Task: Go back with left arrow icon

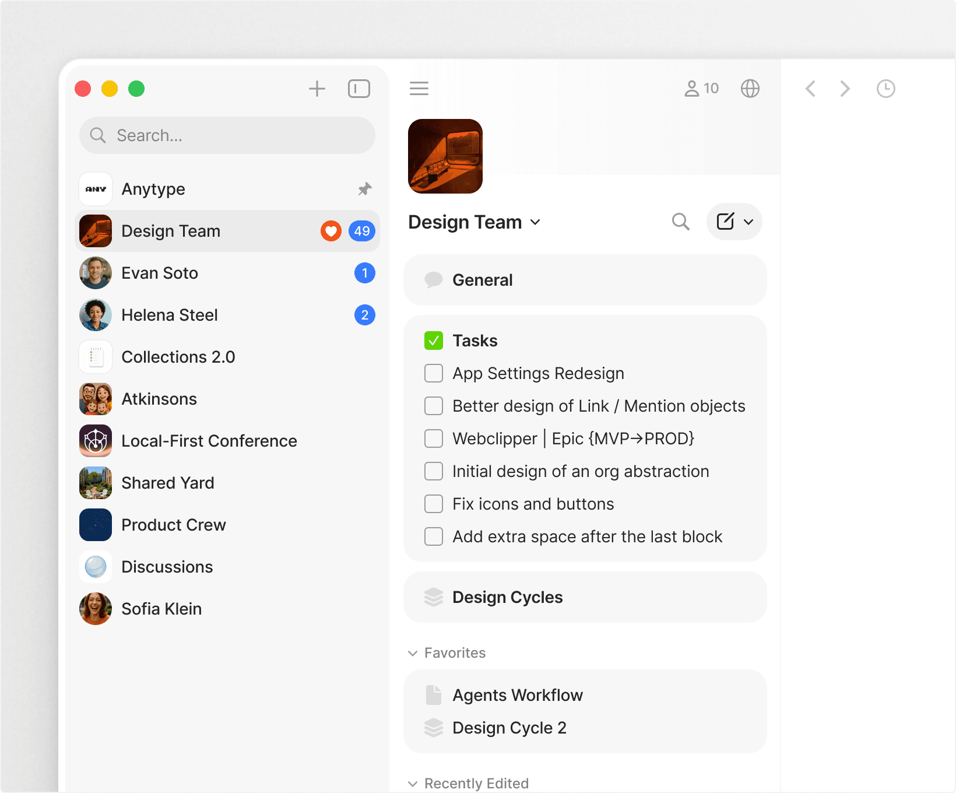Action: pos(810,89)
